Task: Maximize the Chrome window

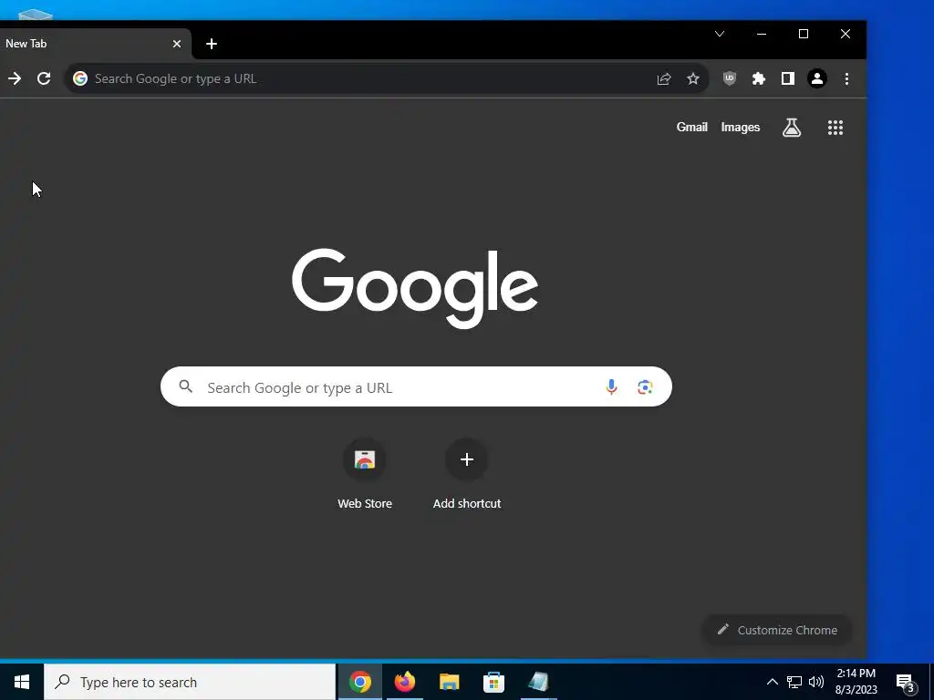Action: (x=803, y=34)
